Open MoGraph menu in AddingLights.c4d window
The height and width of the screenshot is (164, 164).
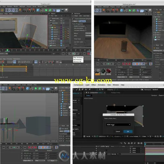pyautogui.click(x=106, y=7)
